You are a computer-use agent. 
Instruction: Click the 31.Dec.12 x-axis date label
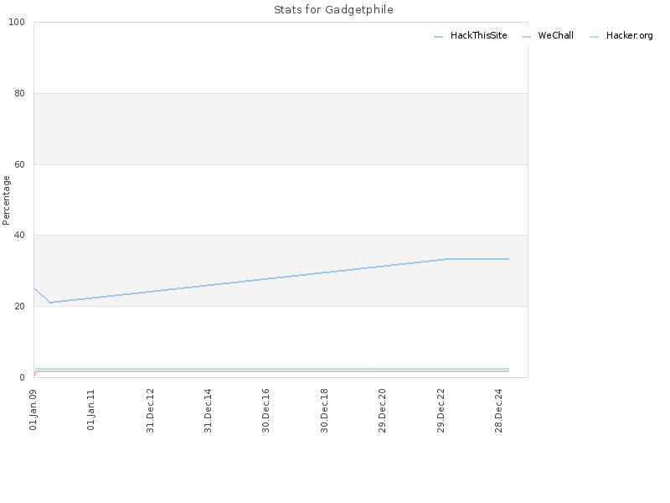(x=150, y=411)
